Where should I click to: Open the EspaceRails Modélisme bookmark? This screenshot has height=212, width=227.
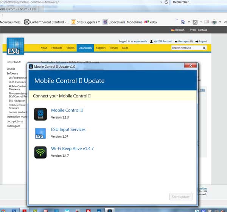click(x=123, y=22)
